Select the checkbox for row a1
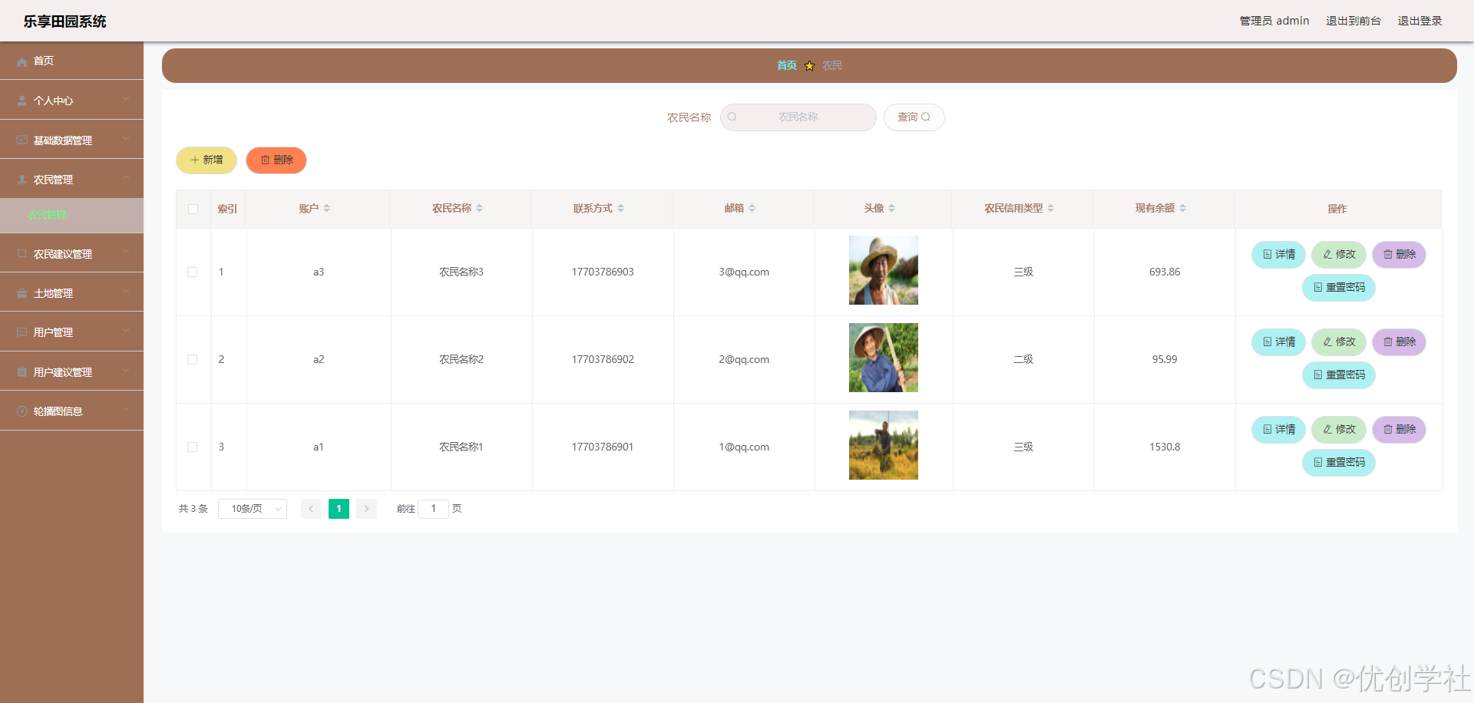 [x=193, y=447]
